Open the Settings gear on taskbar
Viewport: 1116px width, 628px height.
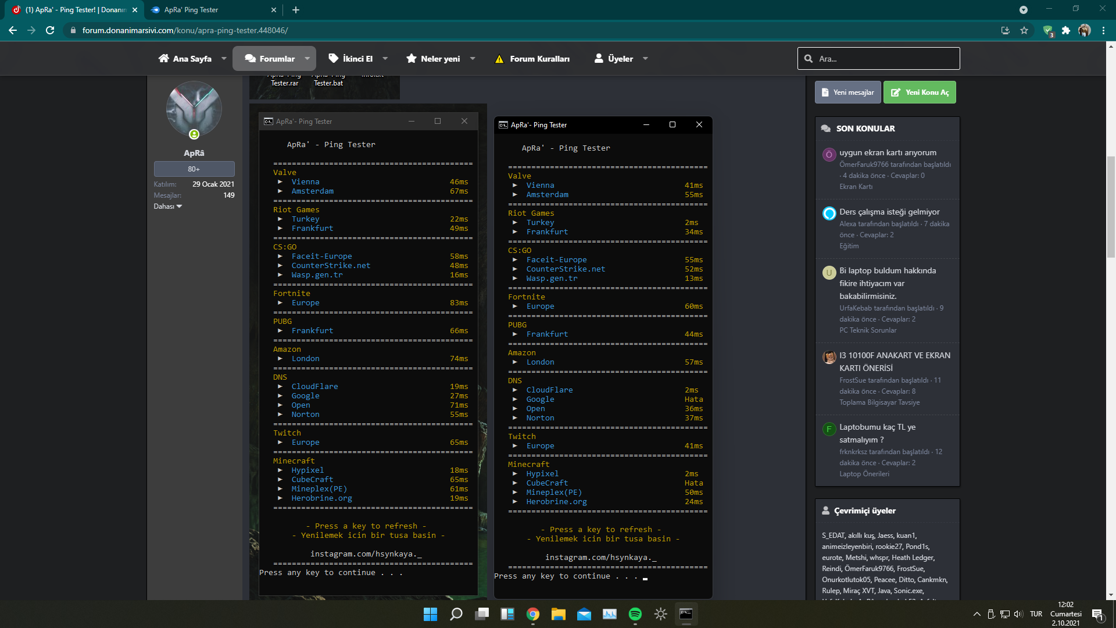(661, 614)
